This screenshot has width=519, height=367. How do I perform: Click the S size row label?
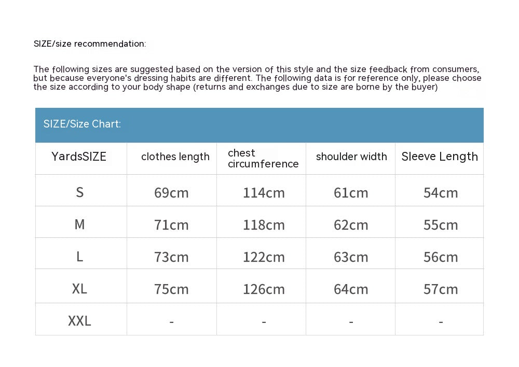coord(80,192)
